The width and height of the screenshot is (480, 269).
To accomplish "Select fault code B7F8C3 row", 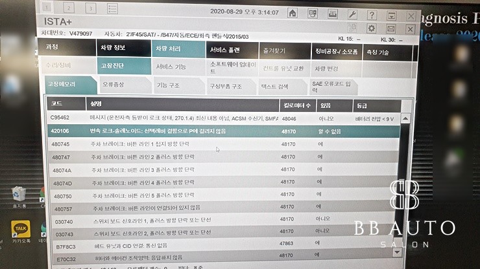I will click(224, 245).
